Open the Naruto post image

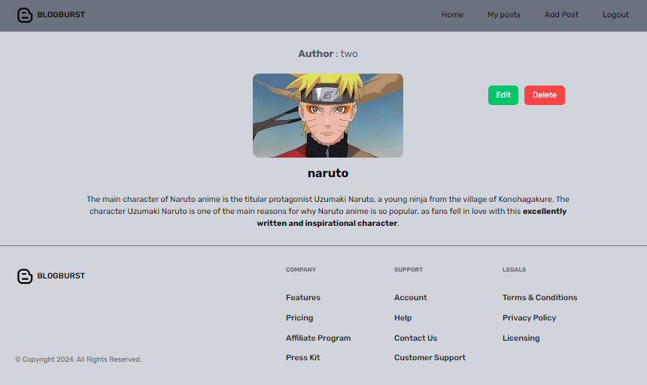point(328,116)
